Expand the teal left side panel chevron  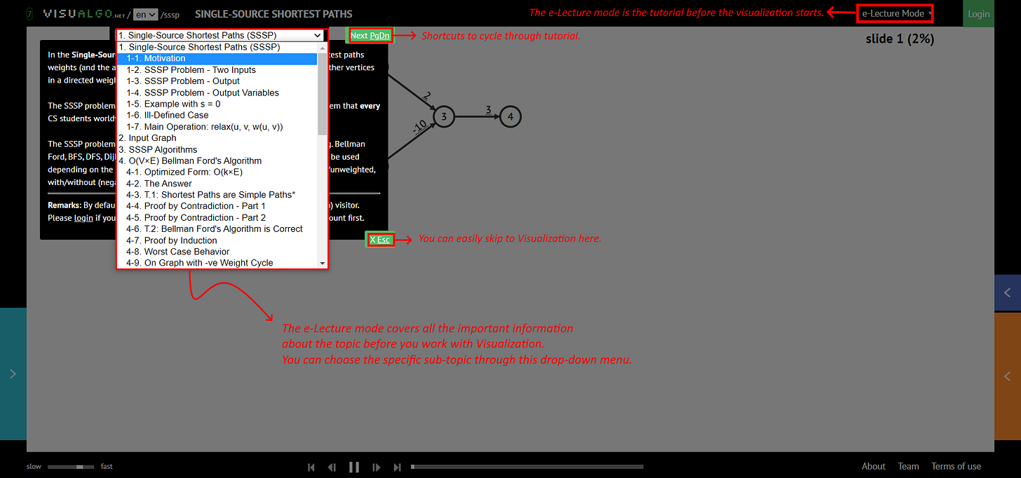tap(13, 374)
